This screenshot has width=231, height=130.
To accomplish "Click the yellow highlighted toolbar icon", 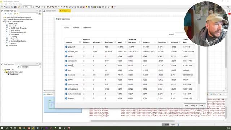I will 86,7.
